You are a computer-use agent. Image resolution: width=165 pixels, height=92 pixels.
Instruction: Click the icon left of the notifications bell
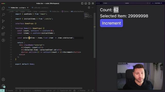[x=89, y=90]
